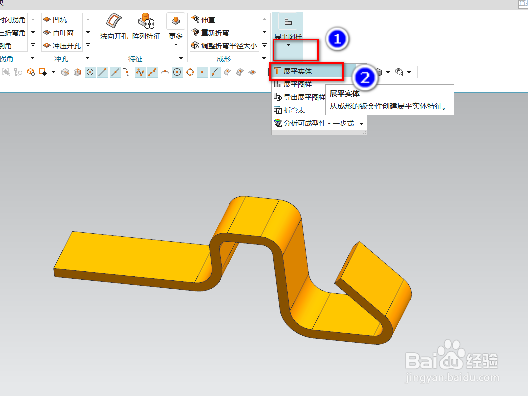Toggle Enable Snap Point crosshair icon

click(x=90, y=72)
